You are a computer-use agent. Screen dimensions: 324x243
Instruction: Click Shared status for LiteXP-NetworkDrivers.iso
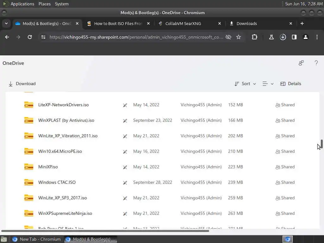tap(285, 105)
